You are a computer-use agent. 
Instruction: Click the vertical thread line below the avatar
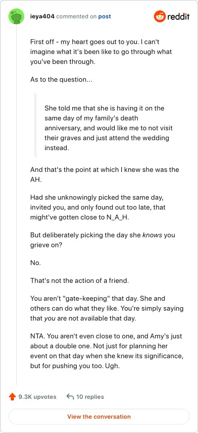click(x=16, y=205)
